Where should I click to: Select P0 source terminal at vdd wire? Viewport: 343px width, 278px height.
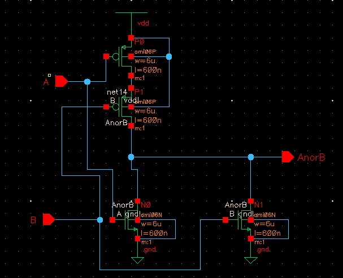tap(131, 38)
